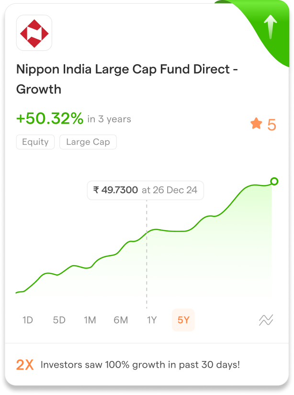Click the +50.32% returns figure
294x395 pixels.
50,118
